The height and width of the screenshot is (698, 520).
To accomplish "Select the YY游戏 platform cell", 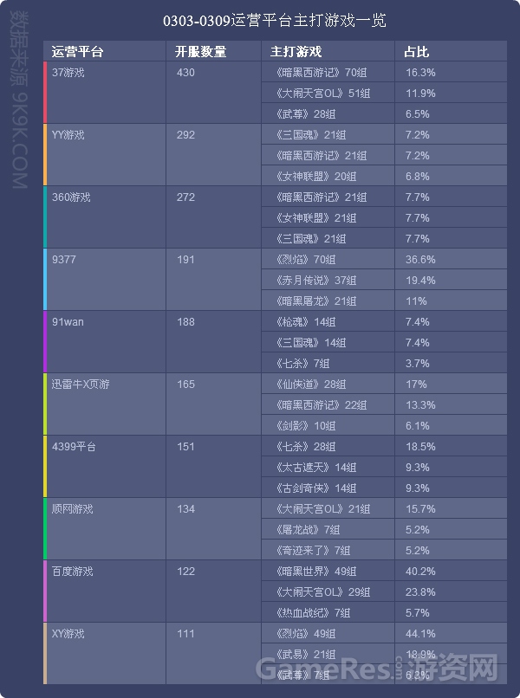I will point(106,155).
